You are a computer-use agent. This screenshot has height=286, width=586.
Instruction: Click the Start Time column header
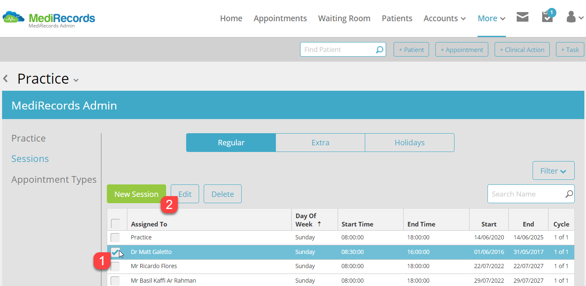click(x=357, y=224)
